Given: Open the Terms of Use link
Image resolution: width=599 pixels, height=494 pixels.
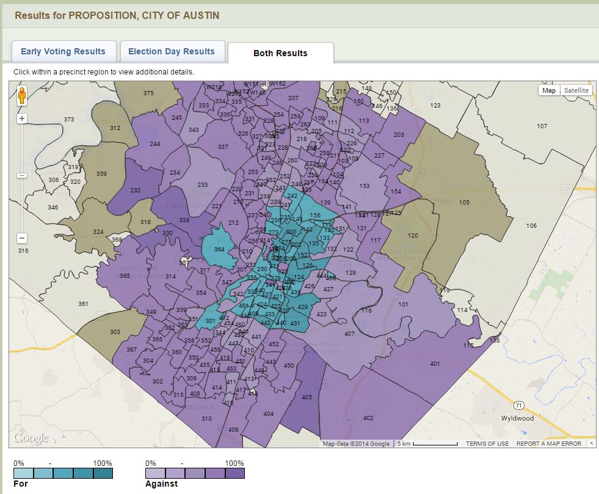Looking at the screenshot, I should coord(487,444).
